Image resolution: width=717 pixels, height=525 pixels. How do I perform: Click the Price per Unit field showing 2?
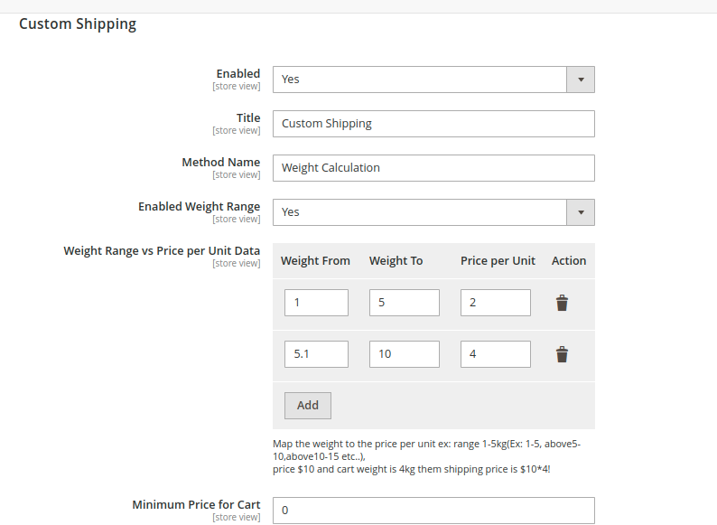point(495,303)
